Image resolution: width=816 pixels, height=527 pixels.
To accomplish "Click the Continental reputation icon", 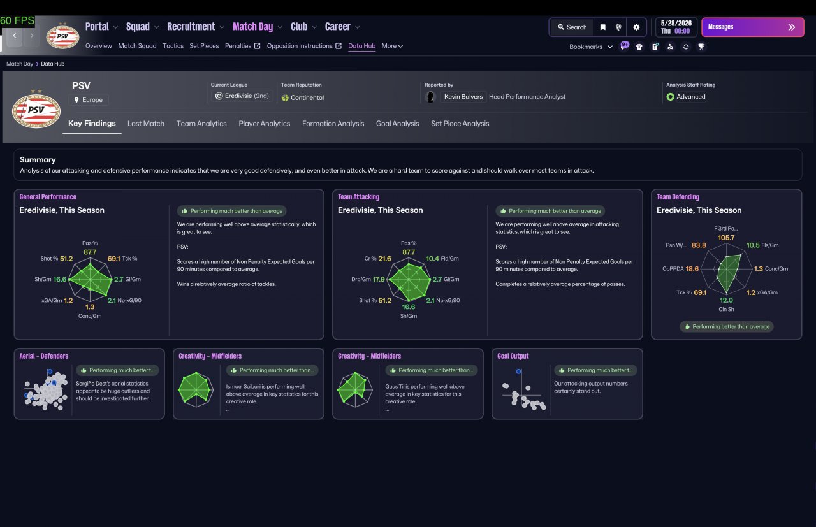I will click(x=285, y=97).
